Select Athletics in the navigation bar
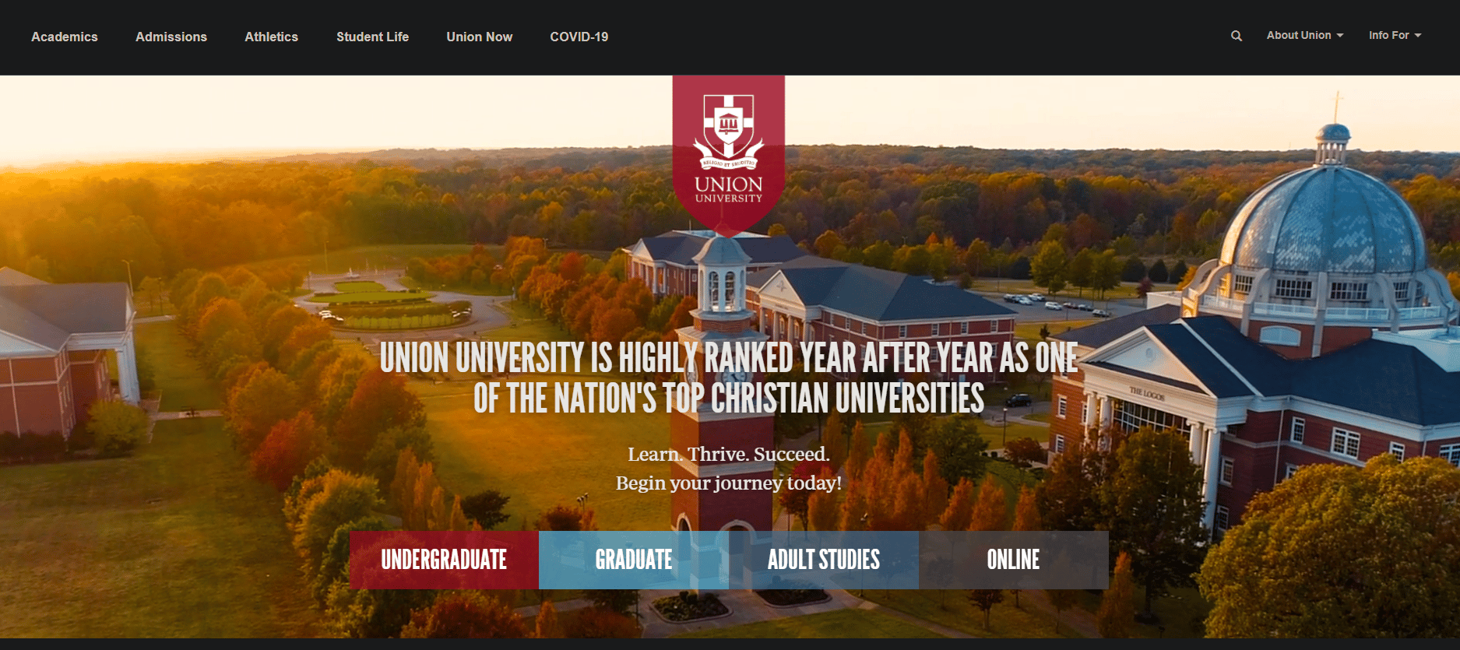The image size is (1460, 650). (x=271, y=37)
